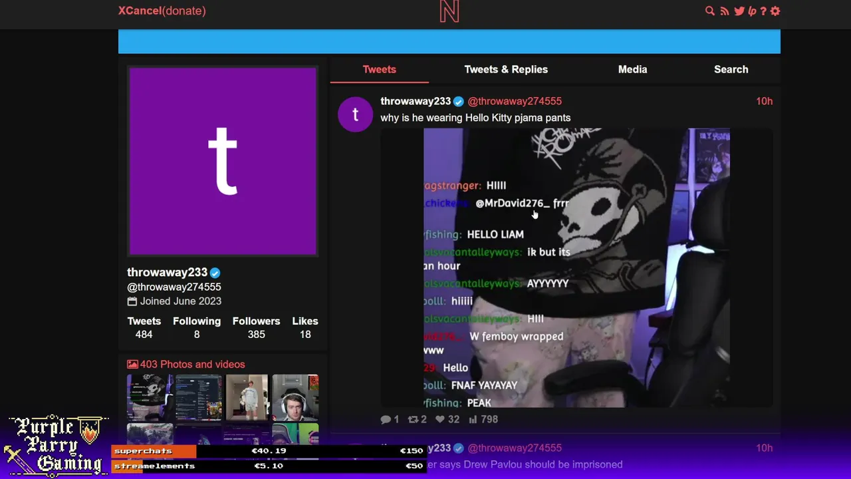Click the verified badge in profile sidebar
The image size is (851, 479).
click(215, 273)
